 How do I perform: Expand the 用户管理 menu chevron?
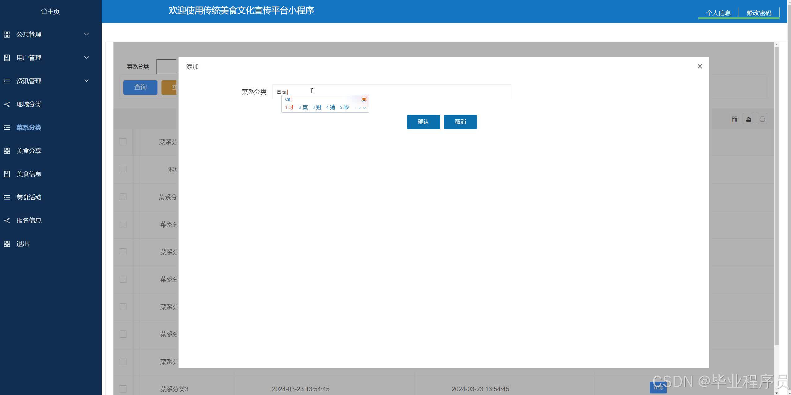click(x=86, y=57)
